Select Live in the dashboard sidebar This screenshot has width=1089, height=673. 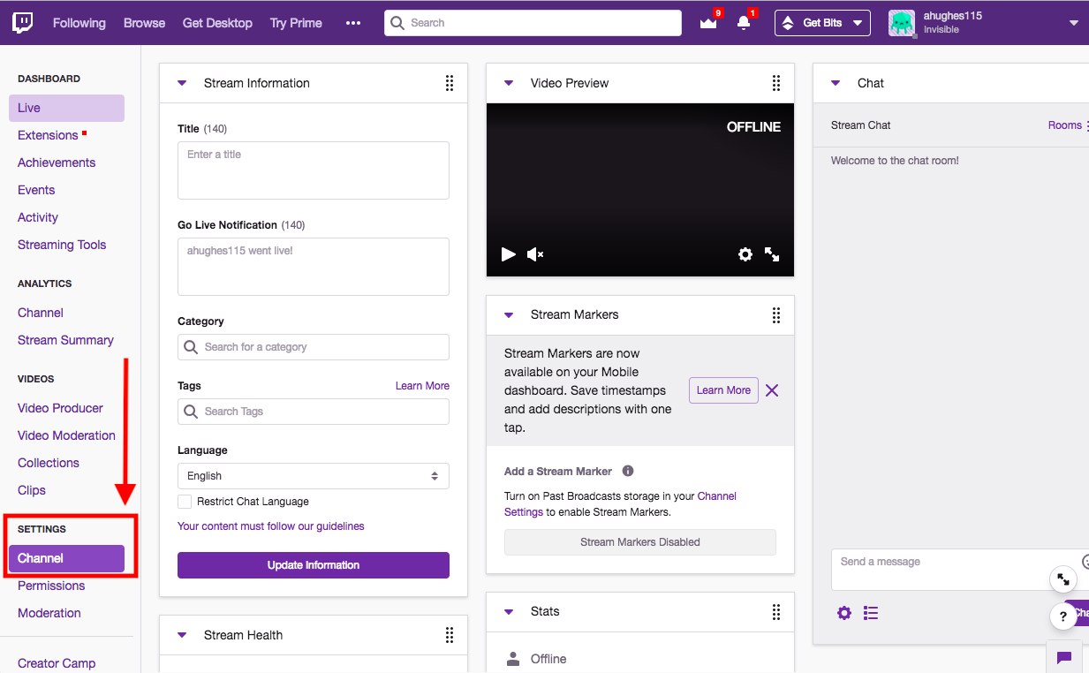[x=66, y=108]
